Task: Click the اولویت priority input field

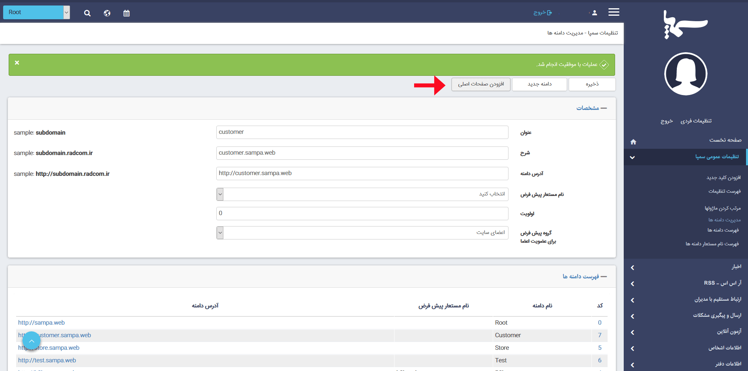Action: click(x=362, y=214)
